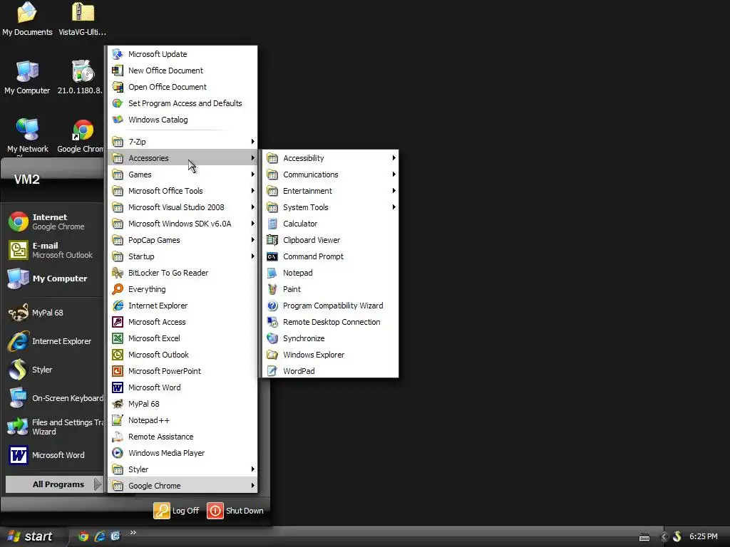Expand System Tools submenu

(x=331, y=207)
